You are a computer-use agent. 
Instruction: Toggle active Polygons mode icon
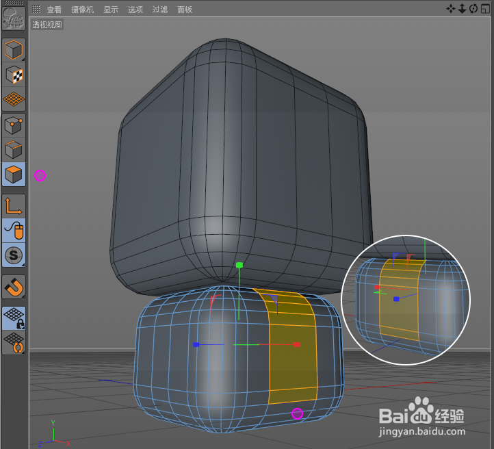click(x=14, y=175)
